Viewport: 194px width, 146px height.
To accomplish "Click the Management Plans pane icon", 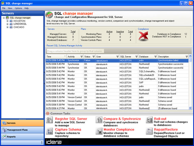I will [x=4, y=130].
